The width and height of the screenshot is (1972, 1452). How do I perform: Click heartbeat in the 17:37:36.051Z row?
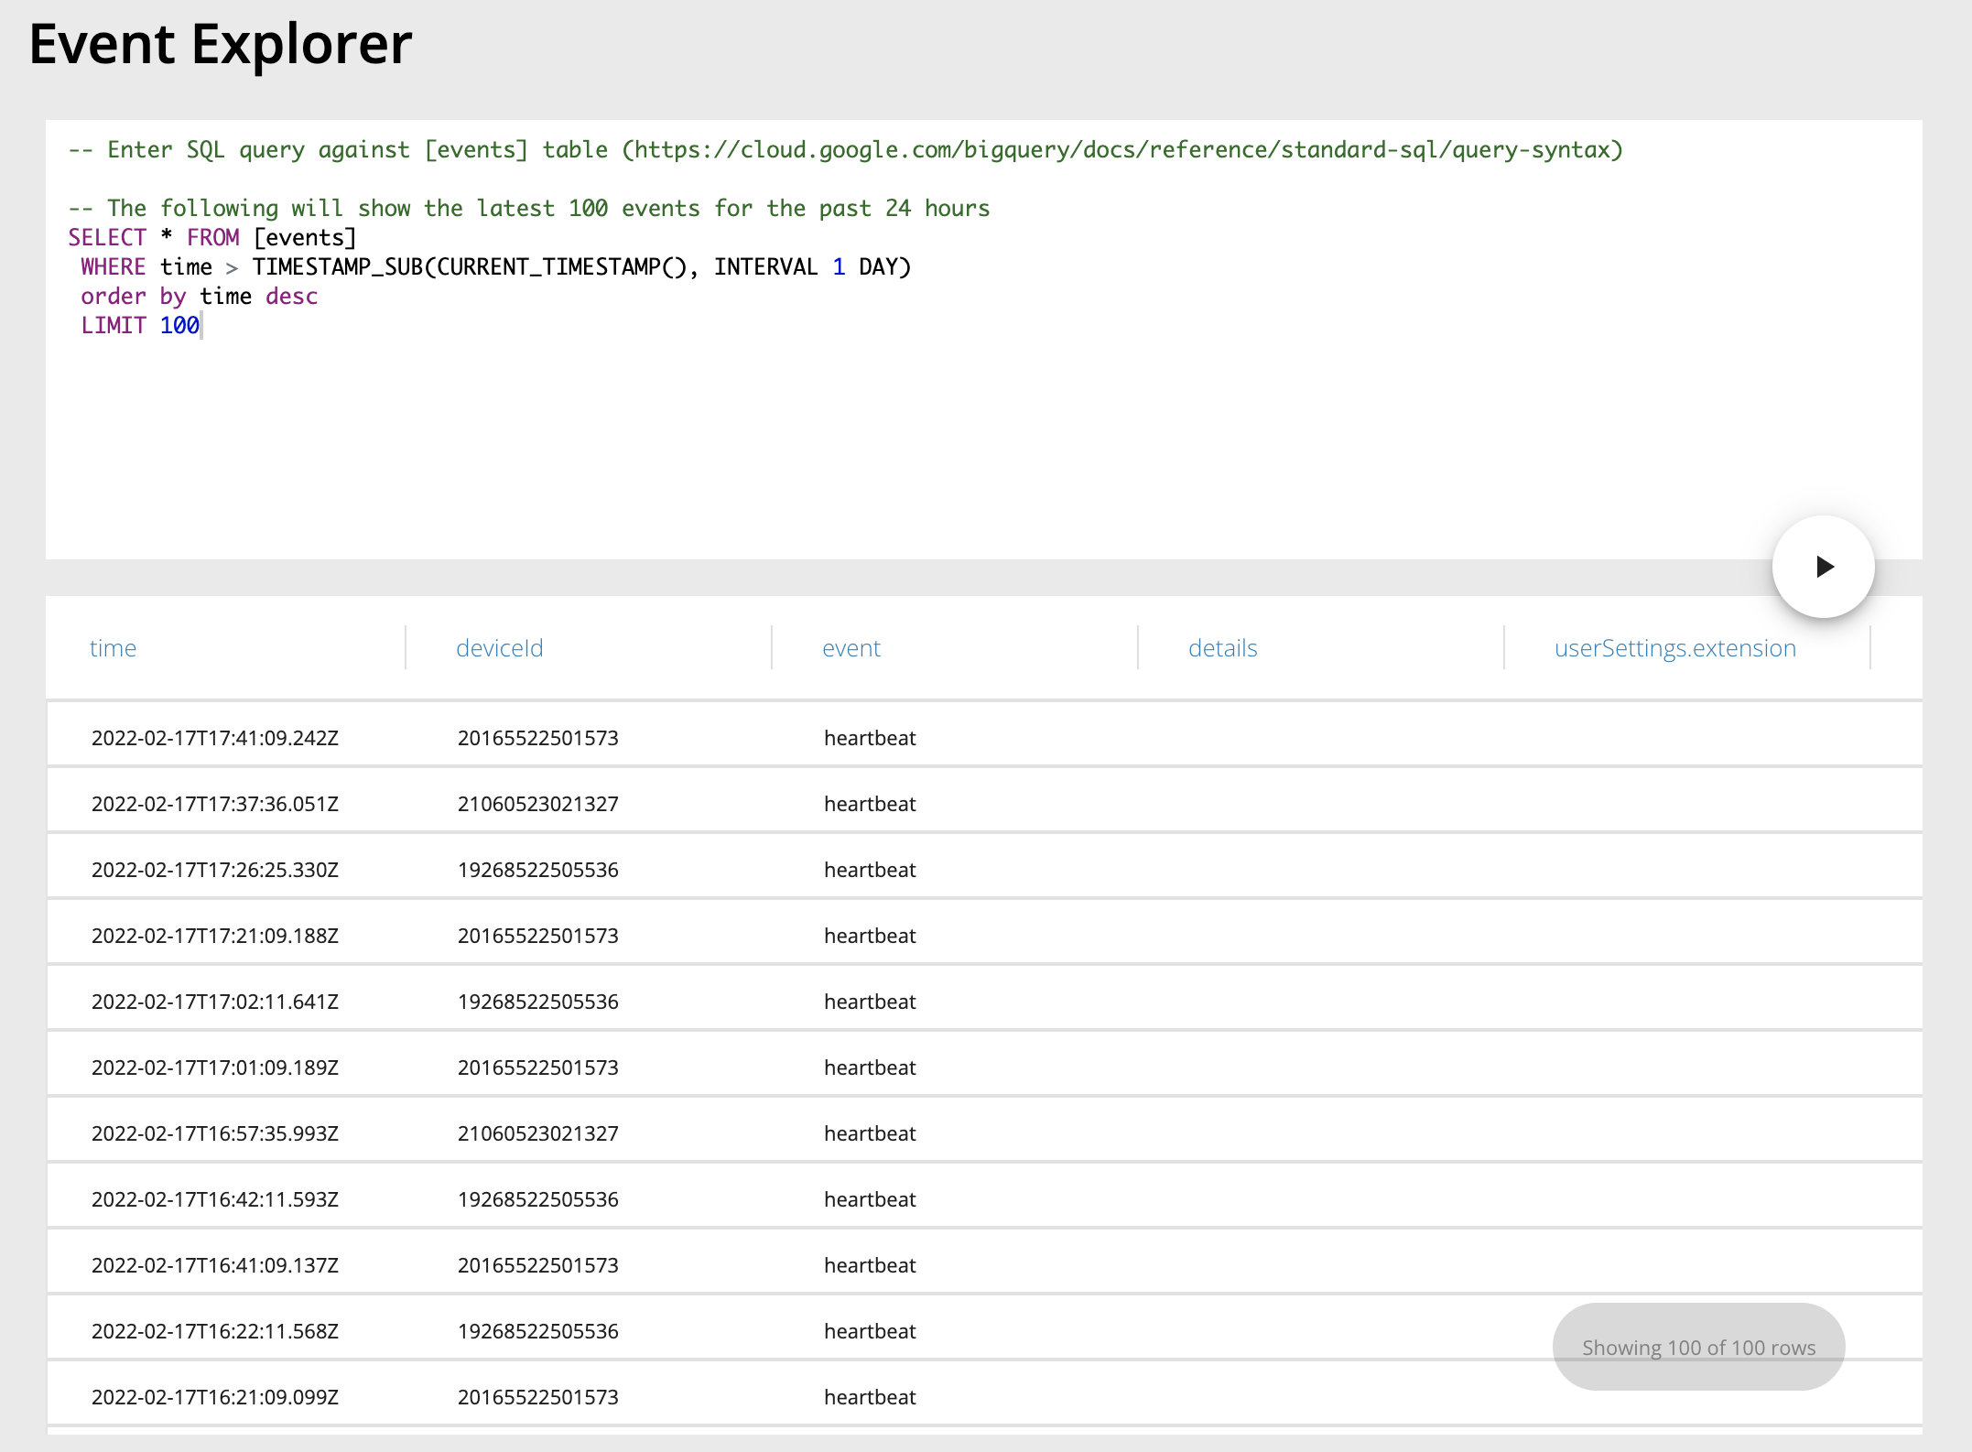[x=870, y=804]
